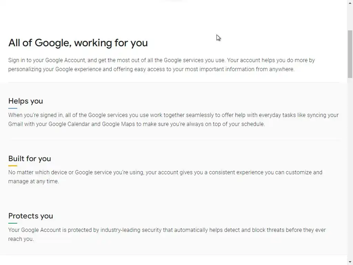This screenshot has width=353, height=265.
Task: Click the scroll up arrow on the scrollbar
Action: click(350, 3)
